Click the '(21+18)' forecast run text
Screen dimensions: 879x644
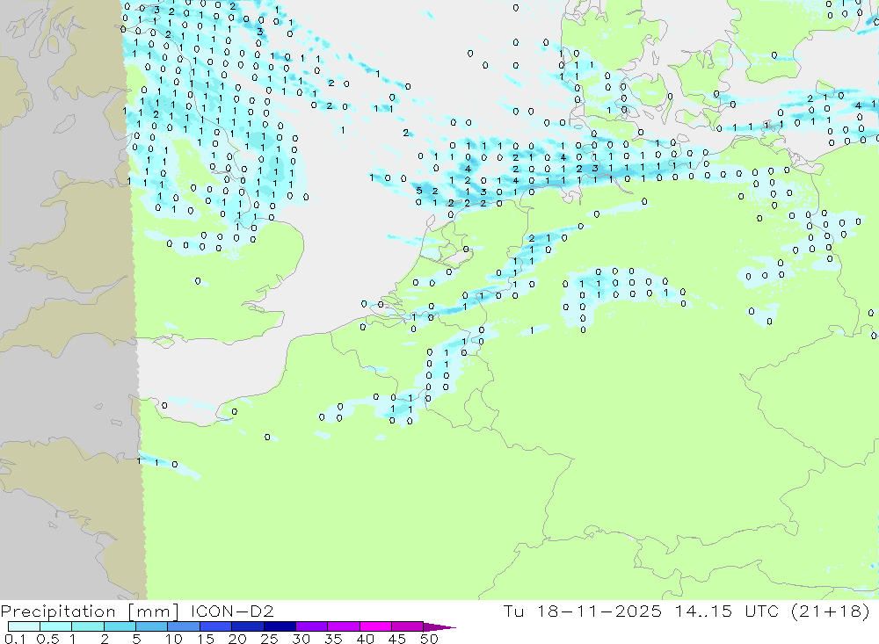[x=831, y=611]
